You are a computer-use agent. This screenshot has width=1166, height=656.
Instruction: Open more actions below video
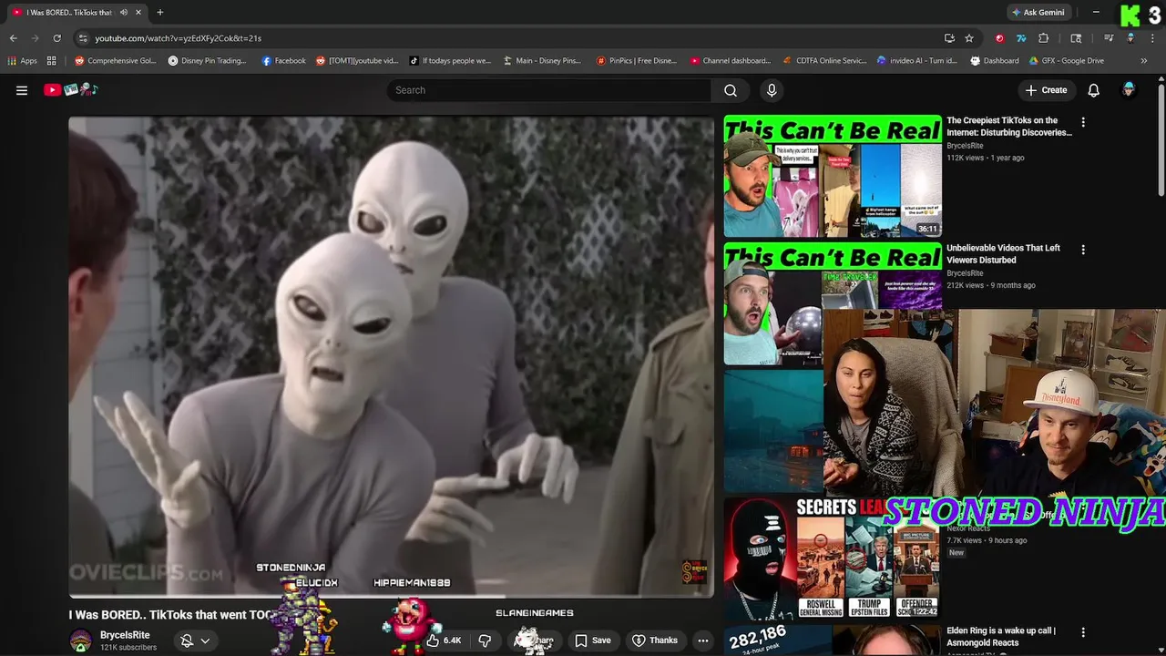point(703,641)
